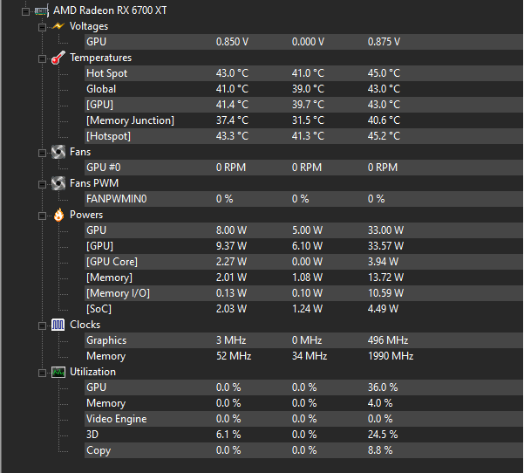
Task: Click the 10.59 W Memory I/O max value
Action: pyautogui.click(x=385, y=293)
